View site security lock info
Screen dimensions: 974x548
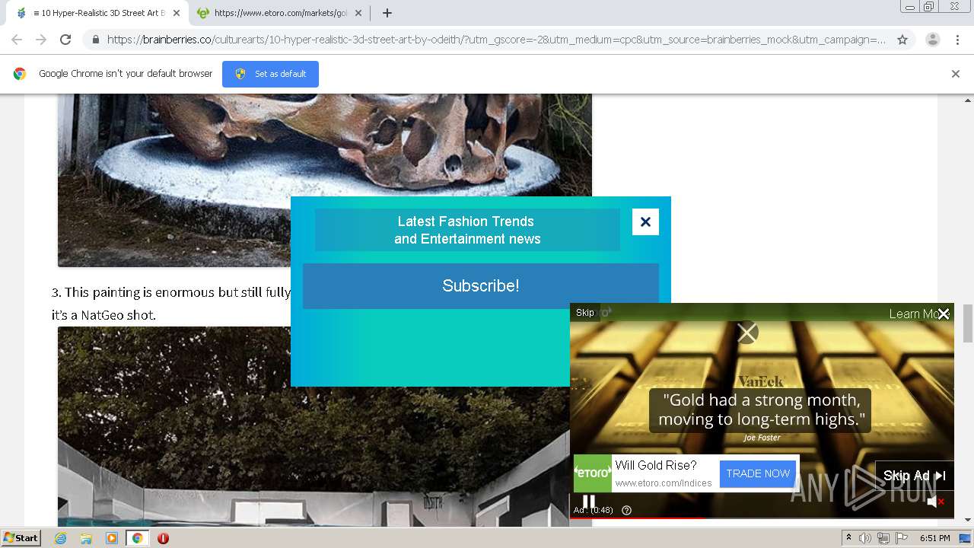(95, 40)
